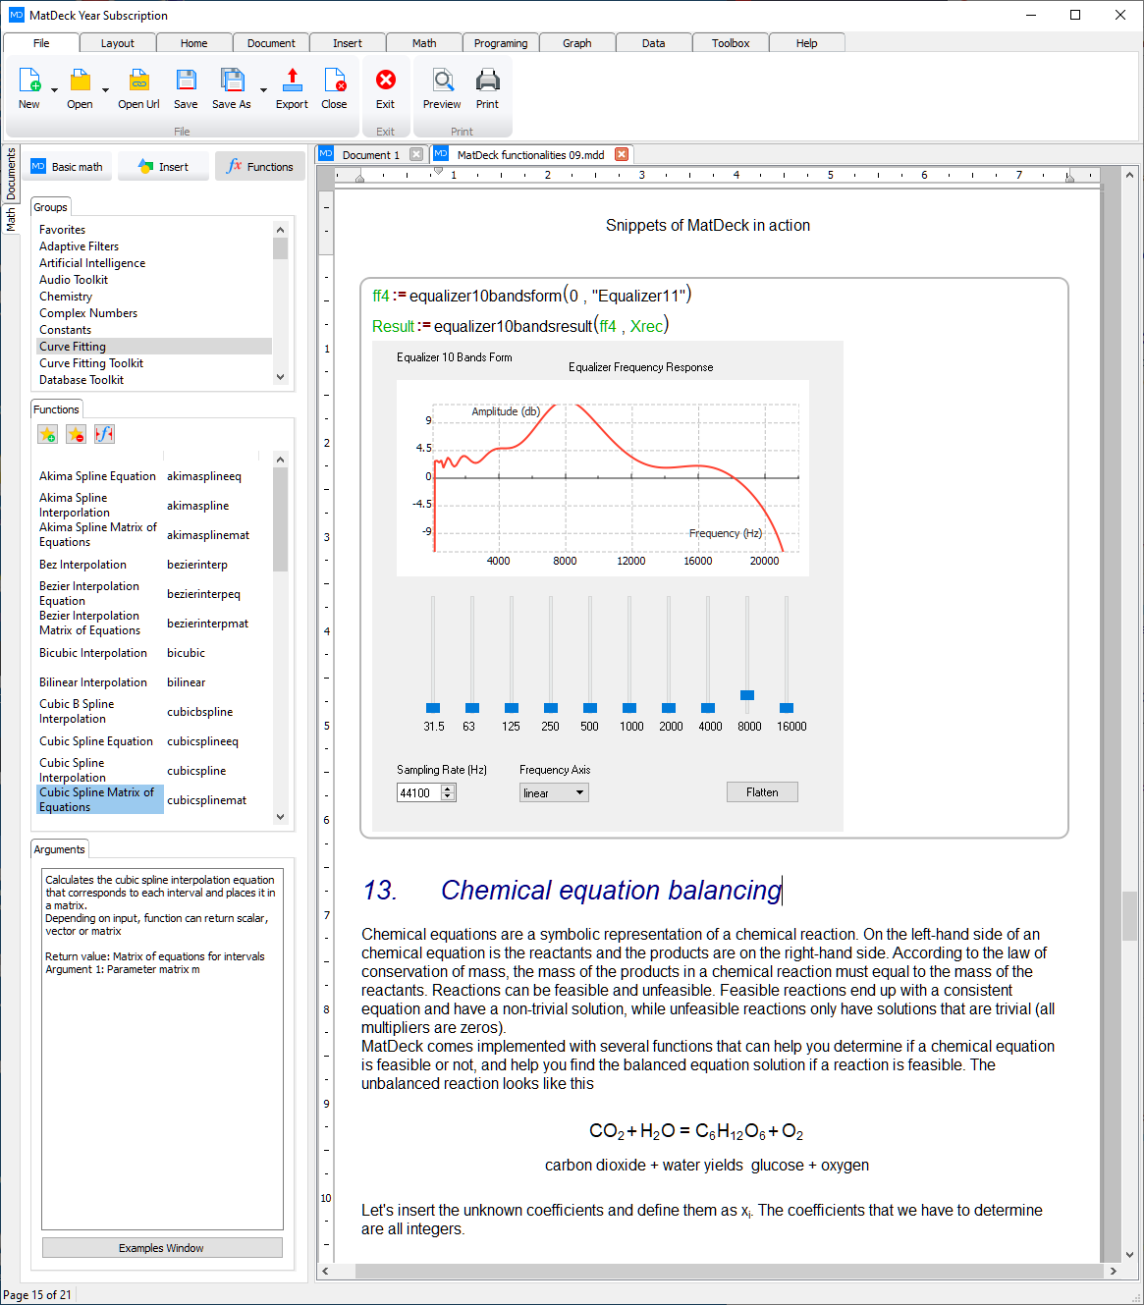This screenshot has height=1305, width=1145.
Task: Select the Bicubic Interpolation function
Action: pyautogui.click(x=93, y=653)
